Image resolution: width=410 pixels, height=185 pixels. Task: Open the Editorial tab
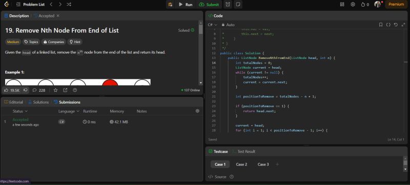click(x=14, y=102)
